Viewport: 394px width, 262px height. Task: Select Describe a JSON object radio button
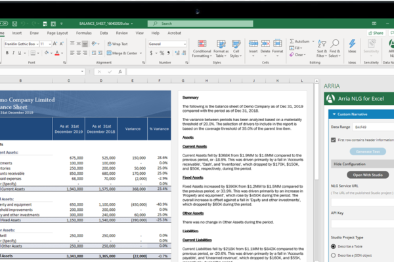coord(334,255)
